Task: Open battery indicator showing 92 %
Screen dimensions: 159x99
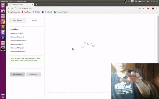Action: (142, 1)
